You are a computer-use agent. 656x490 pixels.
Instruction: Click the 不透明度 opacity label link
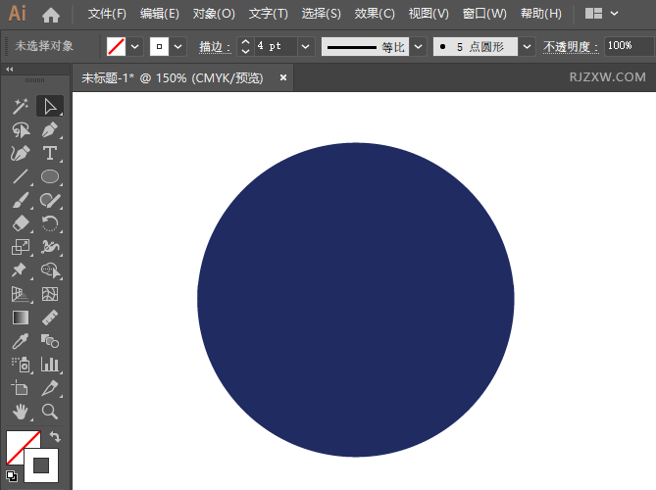point(571,46)
